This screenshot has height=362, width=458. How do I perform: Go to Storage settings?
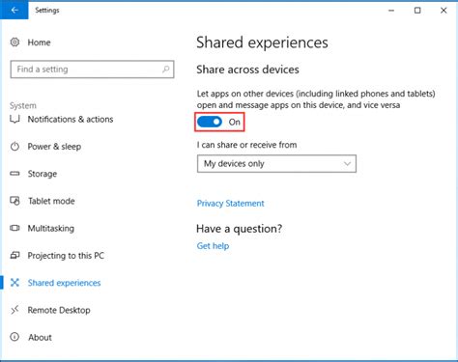[x=43, y=174]
